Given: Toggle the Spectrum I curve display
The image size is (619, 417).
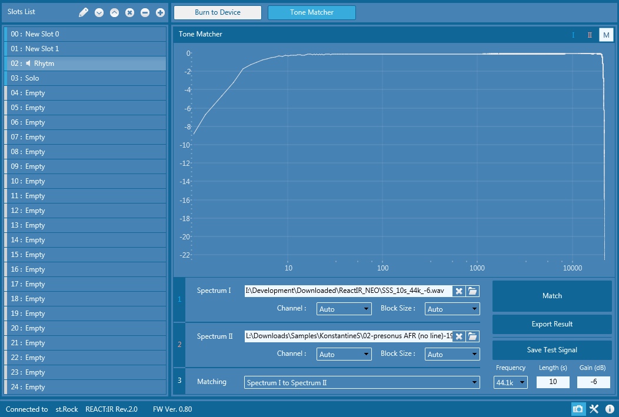Looking at the screenshot, I should tap(573, 35).
